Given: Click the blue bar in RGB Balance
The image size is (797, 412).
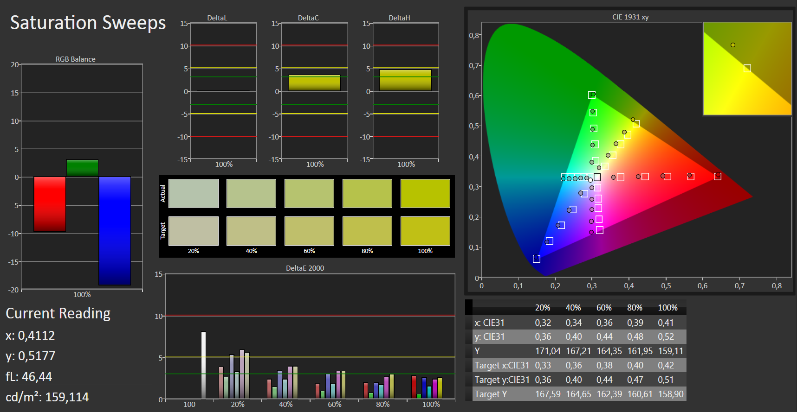Looking at the screenshot, I should [115, 231].
